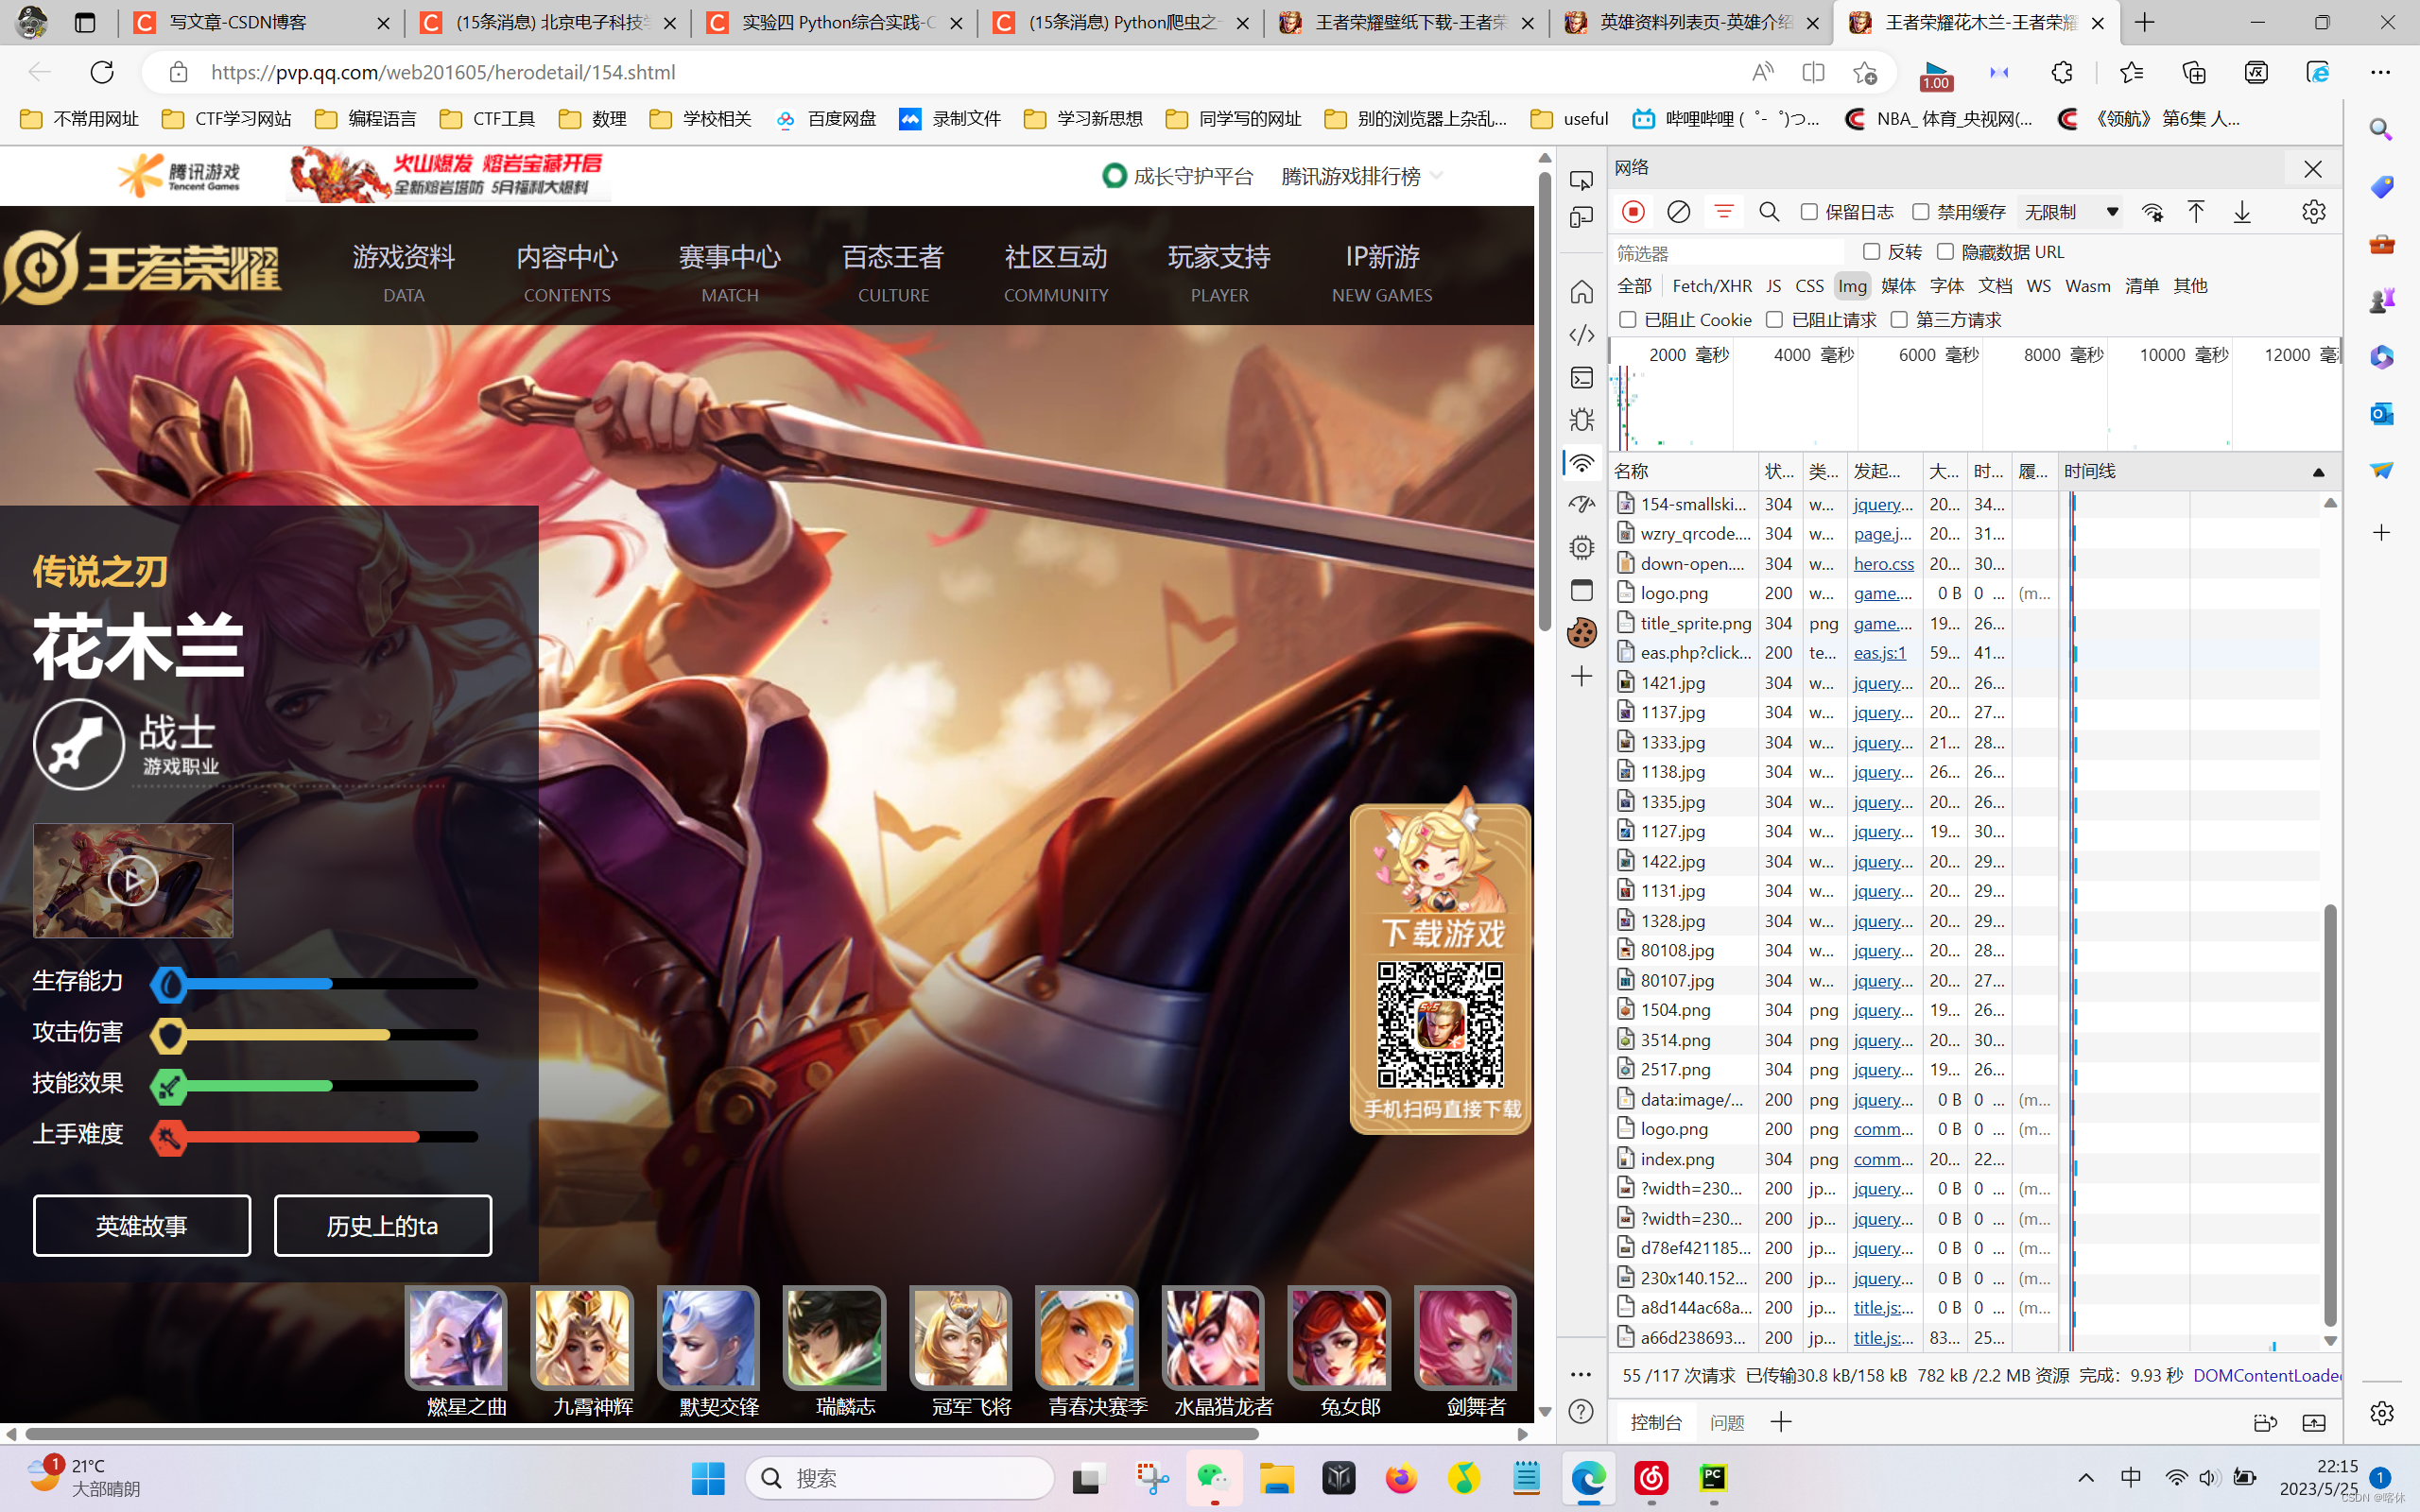
Task: Play the hero intro video thumbnail
Action: 133,881
